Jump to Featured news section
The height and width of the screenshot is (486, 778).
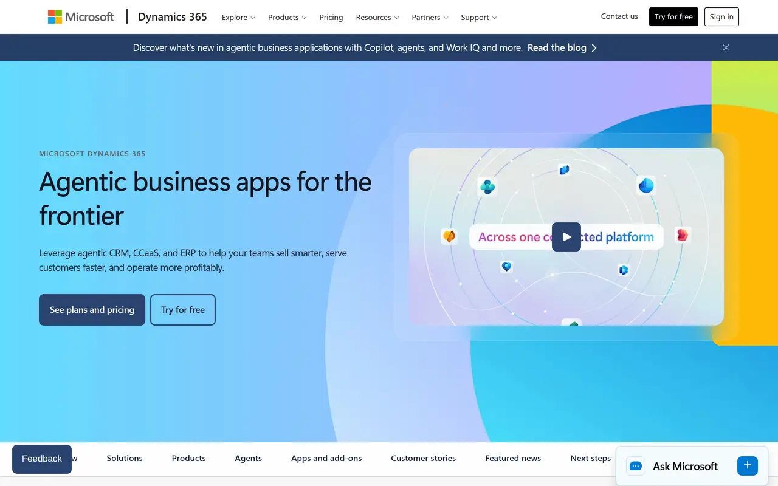point(513,458)
